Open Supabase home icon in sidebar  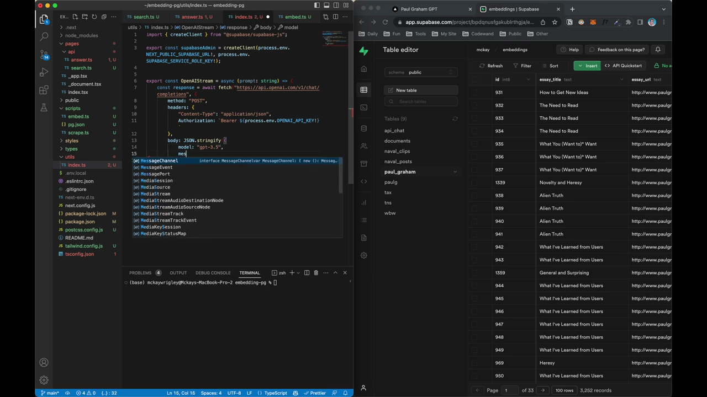[x=363, y=69]
